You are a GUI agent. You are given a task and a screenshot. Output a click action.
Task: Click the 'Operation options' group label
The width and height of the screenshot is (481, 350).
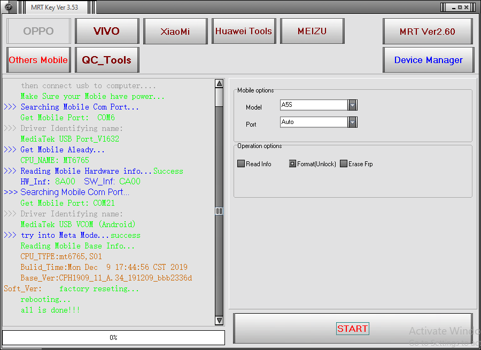[260, 146]
